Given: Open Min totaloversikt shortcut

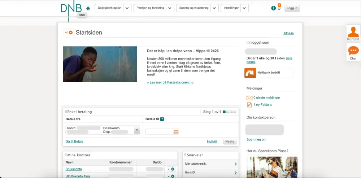Looking at the screenshot, I should click(210, 164).
